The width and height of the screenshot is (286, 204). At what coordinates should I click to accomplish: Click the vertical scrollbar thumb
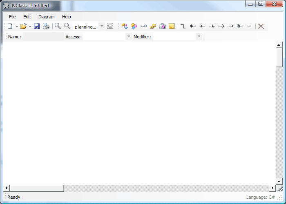click(279, 58)
